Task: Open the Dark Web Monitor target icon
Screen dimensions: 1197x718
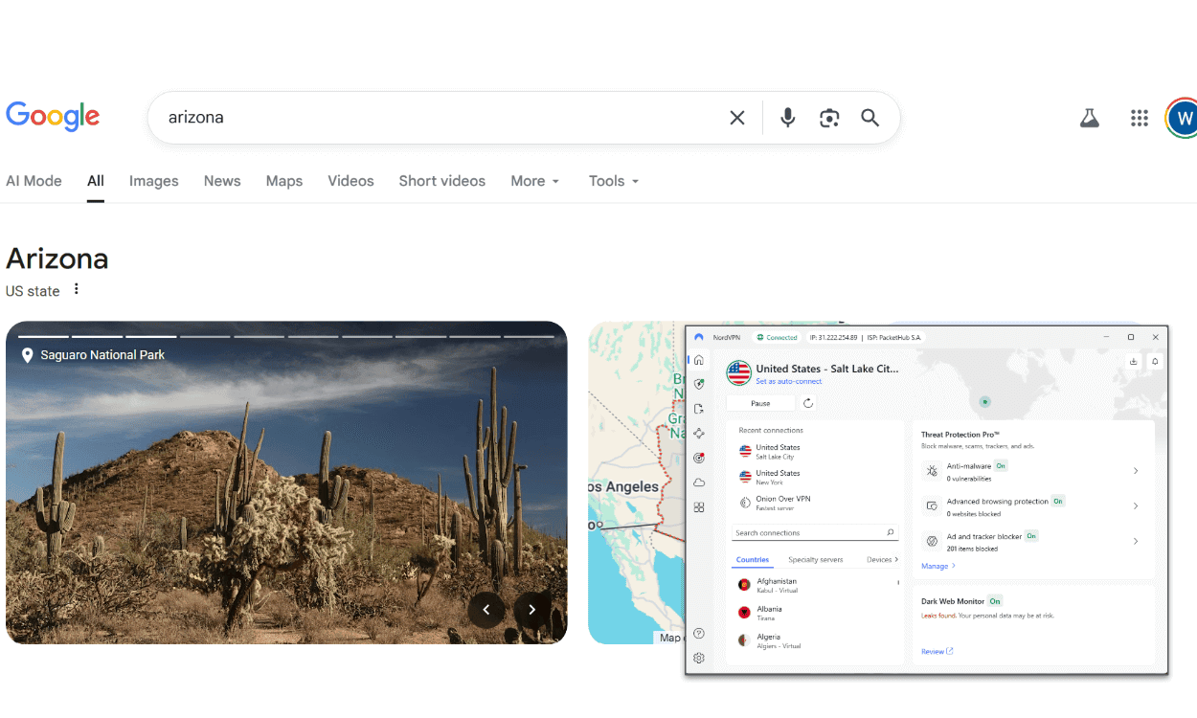Action: tap(699, 459)
